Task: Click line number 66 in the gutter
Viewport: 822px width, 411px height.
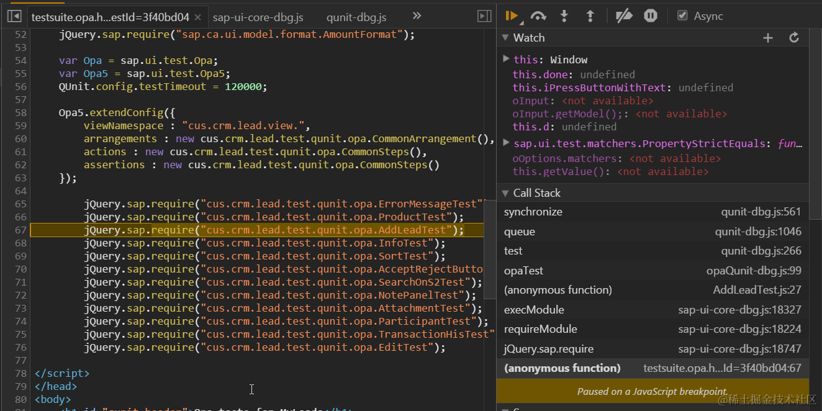Action: [20, 217]
